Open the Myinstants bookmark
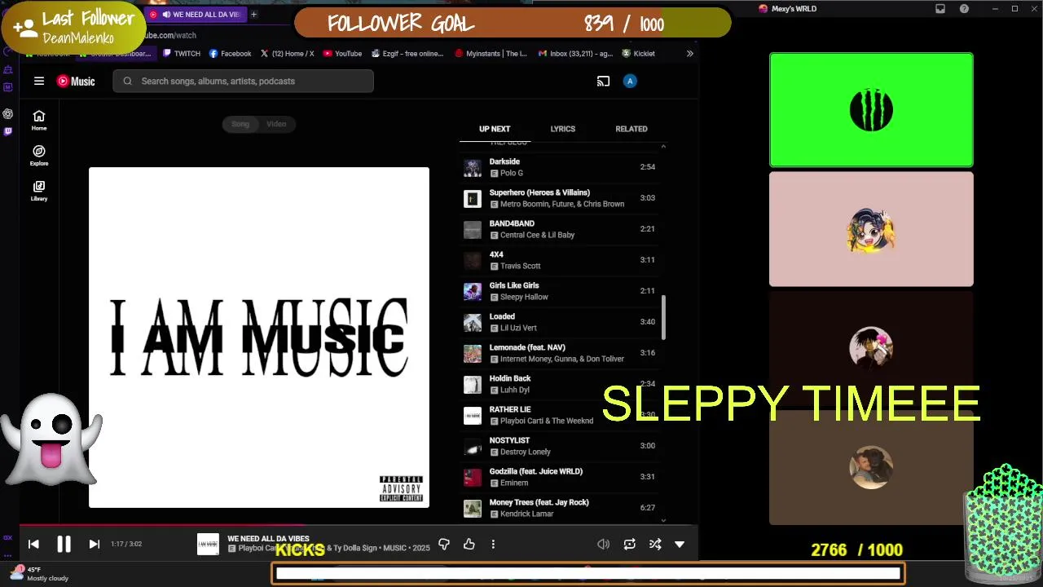 [x=491, y=54]
